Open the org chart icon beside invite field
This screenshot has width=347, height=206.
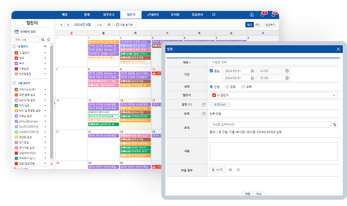click(334, 125)
